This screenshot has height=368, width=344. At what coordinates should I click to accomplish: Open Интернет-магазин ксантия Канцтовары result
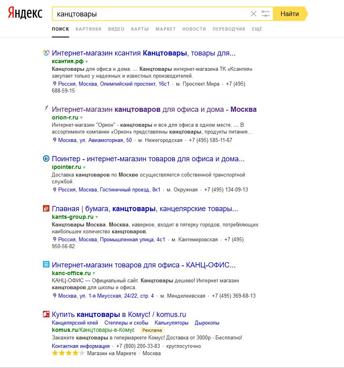point(143,53)
